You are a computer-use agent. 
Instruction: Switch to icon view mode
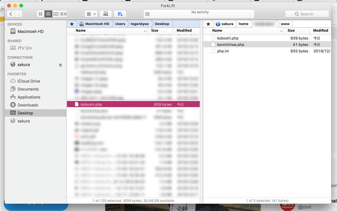41,14
